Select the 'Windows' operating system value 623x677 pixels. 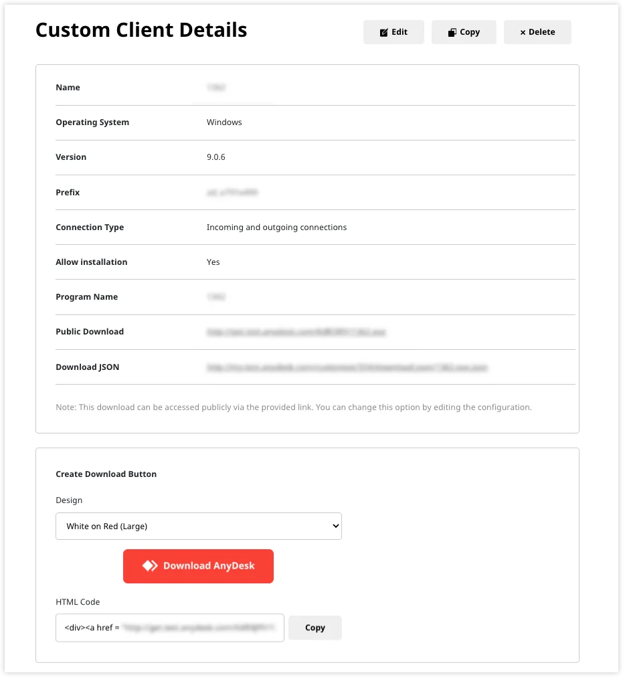pyautogui.click(x=224, y=122)
